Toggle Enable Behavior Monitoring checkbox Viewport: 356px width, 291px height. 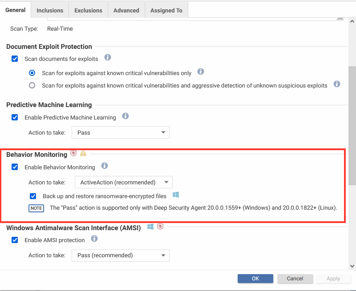point(15,167)
